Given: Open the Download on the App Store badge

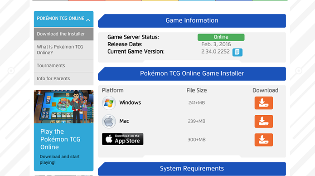Looking at the screenshot, I should pos(122,139).
